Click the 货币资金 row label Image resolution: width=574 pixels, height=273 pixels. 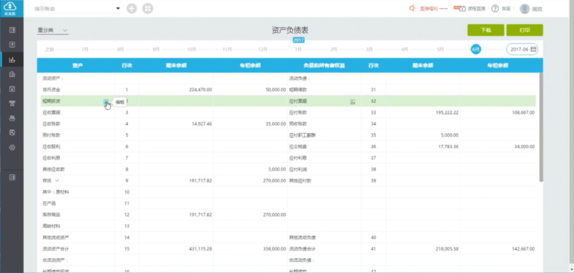[52, 90]
